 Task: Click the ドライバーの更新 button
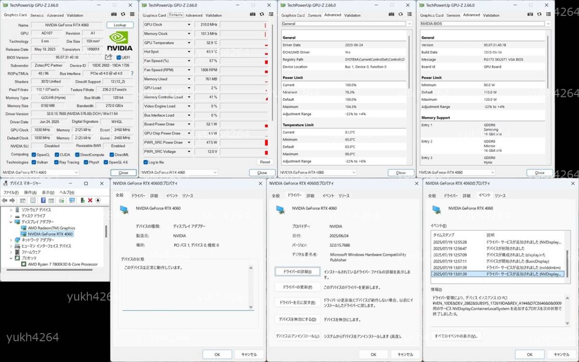[297, 287]
